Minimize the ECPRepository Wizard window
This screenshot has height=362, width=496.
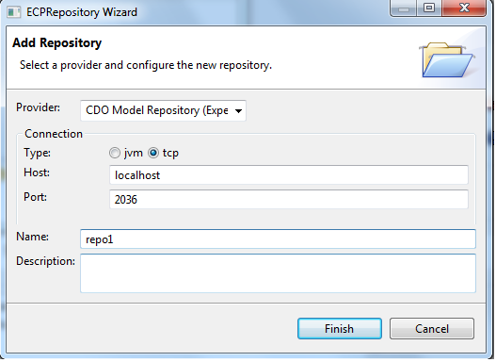coord(404,8)
